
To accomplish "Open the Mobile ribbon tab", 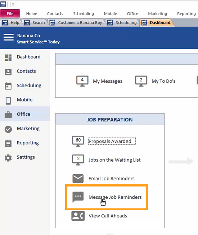I will [111, 14].
